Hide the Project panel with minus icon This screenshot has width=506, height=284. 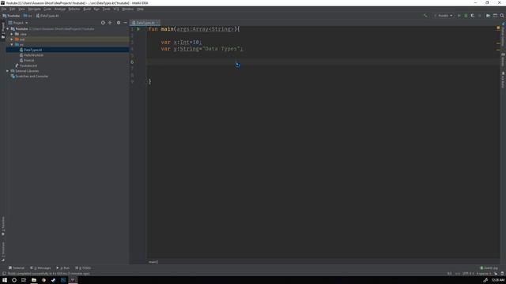(125, 23)
